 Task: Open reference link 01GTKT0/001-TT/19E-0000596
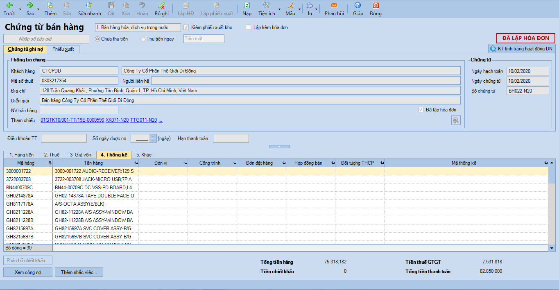[x=72, y=120]
